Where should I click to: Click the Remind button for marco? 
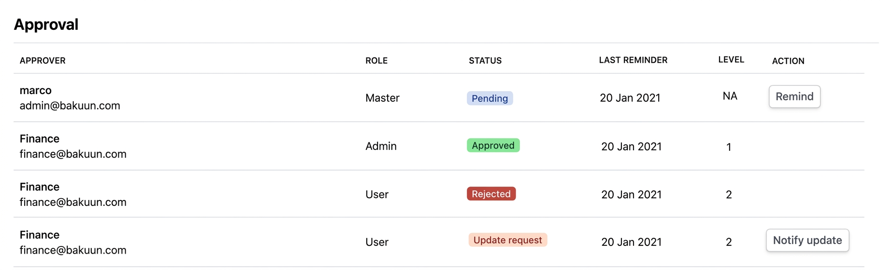[x=794, y=96]
